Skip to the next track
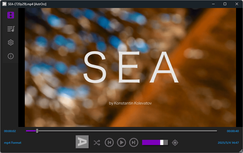The width and height of the screenshot is (243, 153). point(134,142)
